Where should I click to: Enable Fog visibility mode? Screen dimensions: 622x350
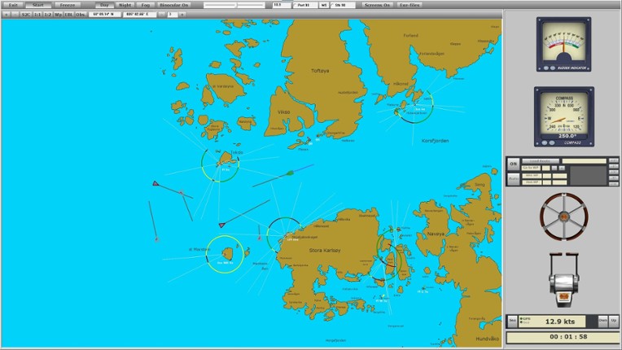(145, 5)
